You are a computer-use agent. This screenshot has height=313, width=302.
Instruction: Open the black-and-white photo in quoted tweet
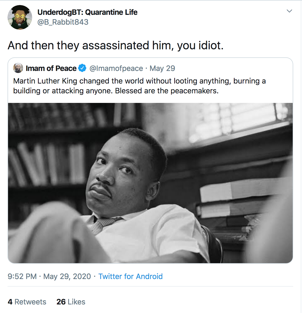150,183
